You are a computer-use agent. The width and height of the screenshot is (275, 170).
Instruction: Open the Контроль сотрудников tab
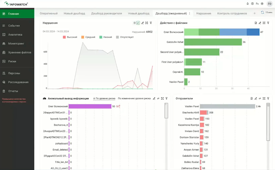(x=232, y=13)
